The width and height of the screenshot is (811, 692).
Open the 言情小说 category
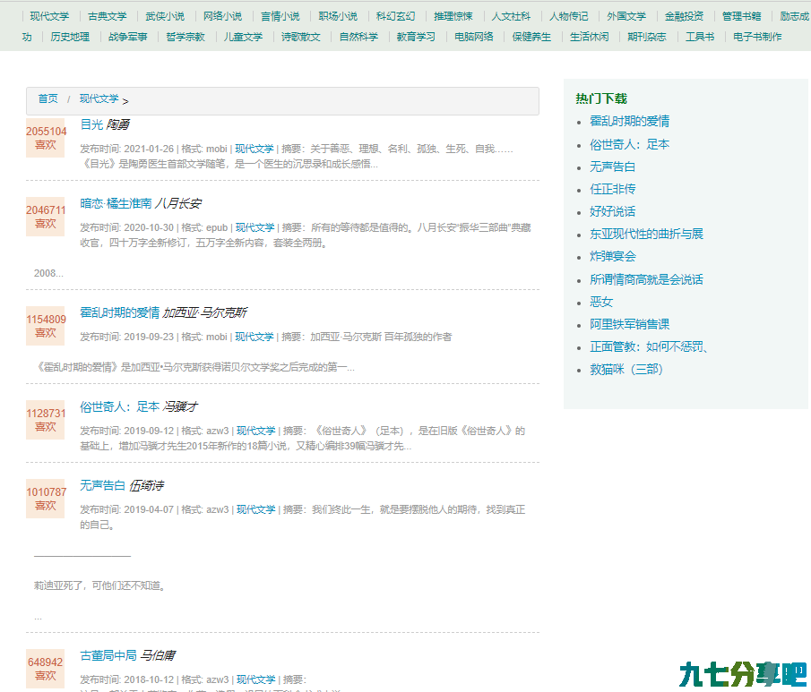(280, 16)
